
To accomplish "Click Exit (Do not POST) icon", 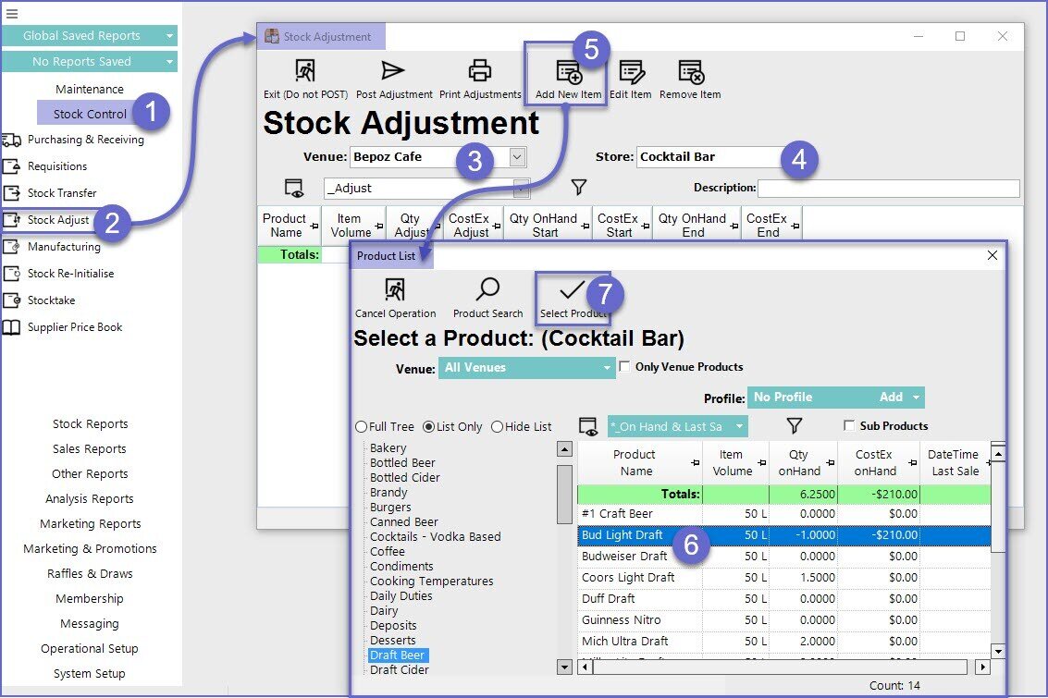I will point(304,72).
